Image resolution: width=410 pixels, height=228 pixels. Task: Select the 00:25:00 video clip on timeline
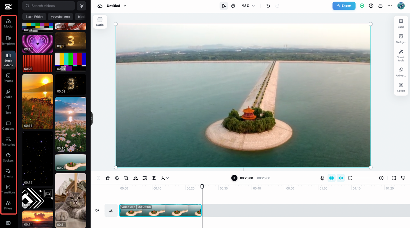(160, 210)
